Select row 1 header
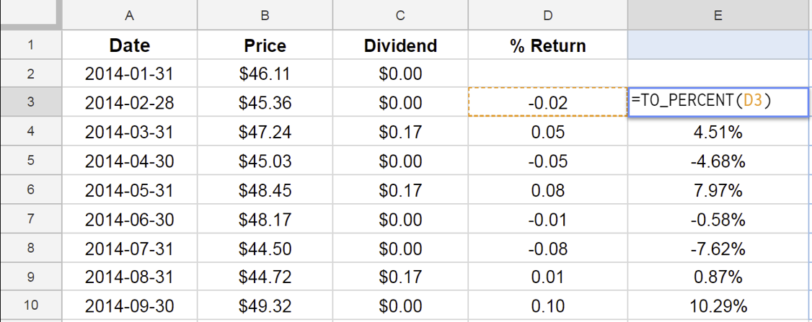The width and height of the screenshot is (812, 322). click(30, 45)
